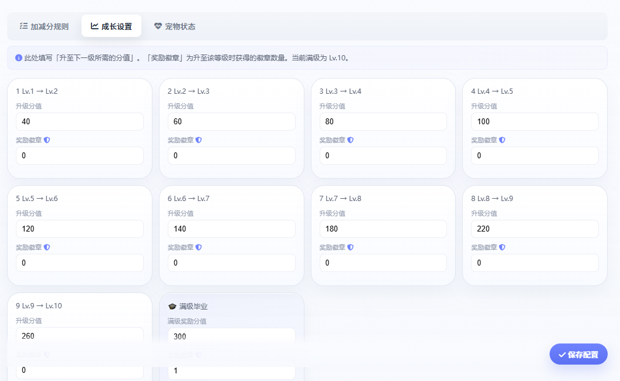Viewport: 620px width, 381px height.
Task: Click the badge shield icon in the Lv.6 → Lv.7 card
Action: (199, 247)
